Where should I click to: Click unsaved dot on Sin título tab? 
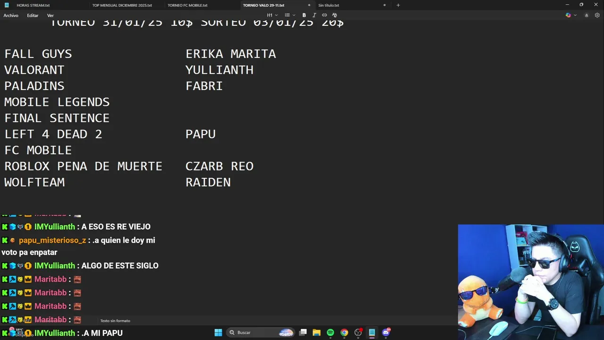coord(385,5)
